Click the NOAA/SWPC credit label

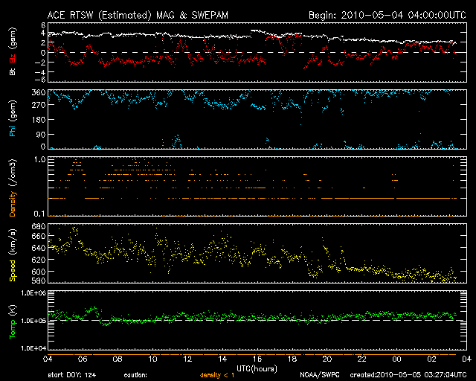(x=318, y=374)
